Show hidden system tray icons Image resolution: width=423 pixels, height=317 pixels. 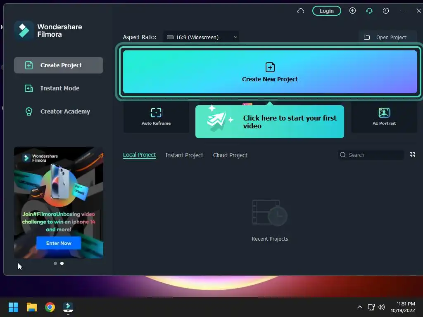coord(360,307)
